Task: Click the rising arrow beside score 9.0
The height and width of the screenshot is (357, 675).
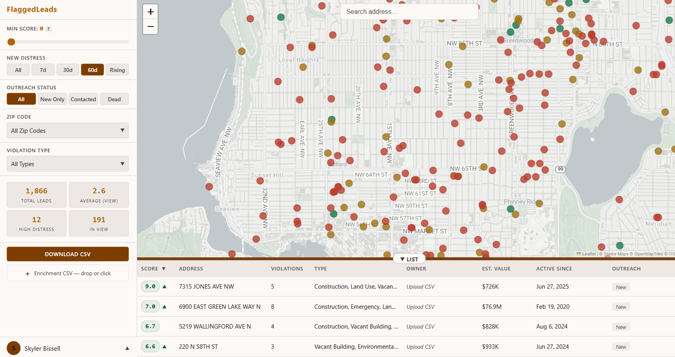Action: tap(165, 286)
